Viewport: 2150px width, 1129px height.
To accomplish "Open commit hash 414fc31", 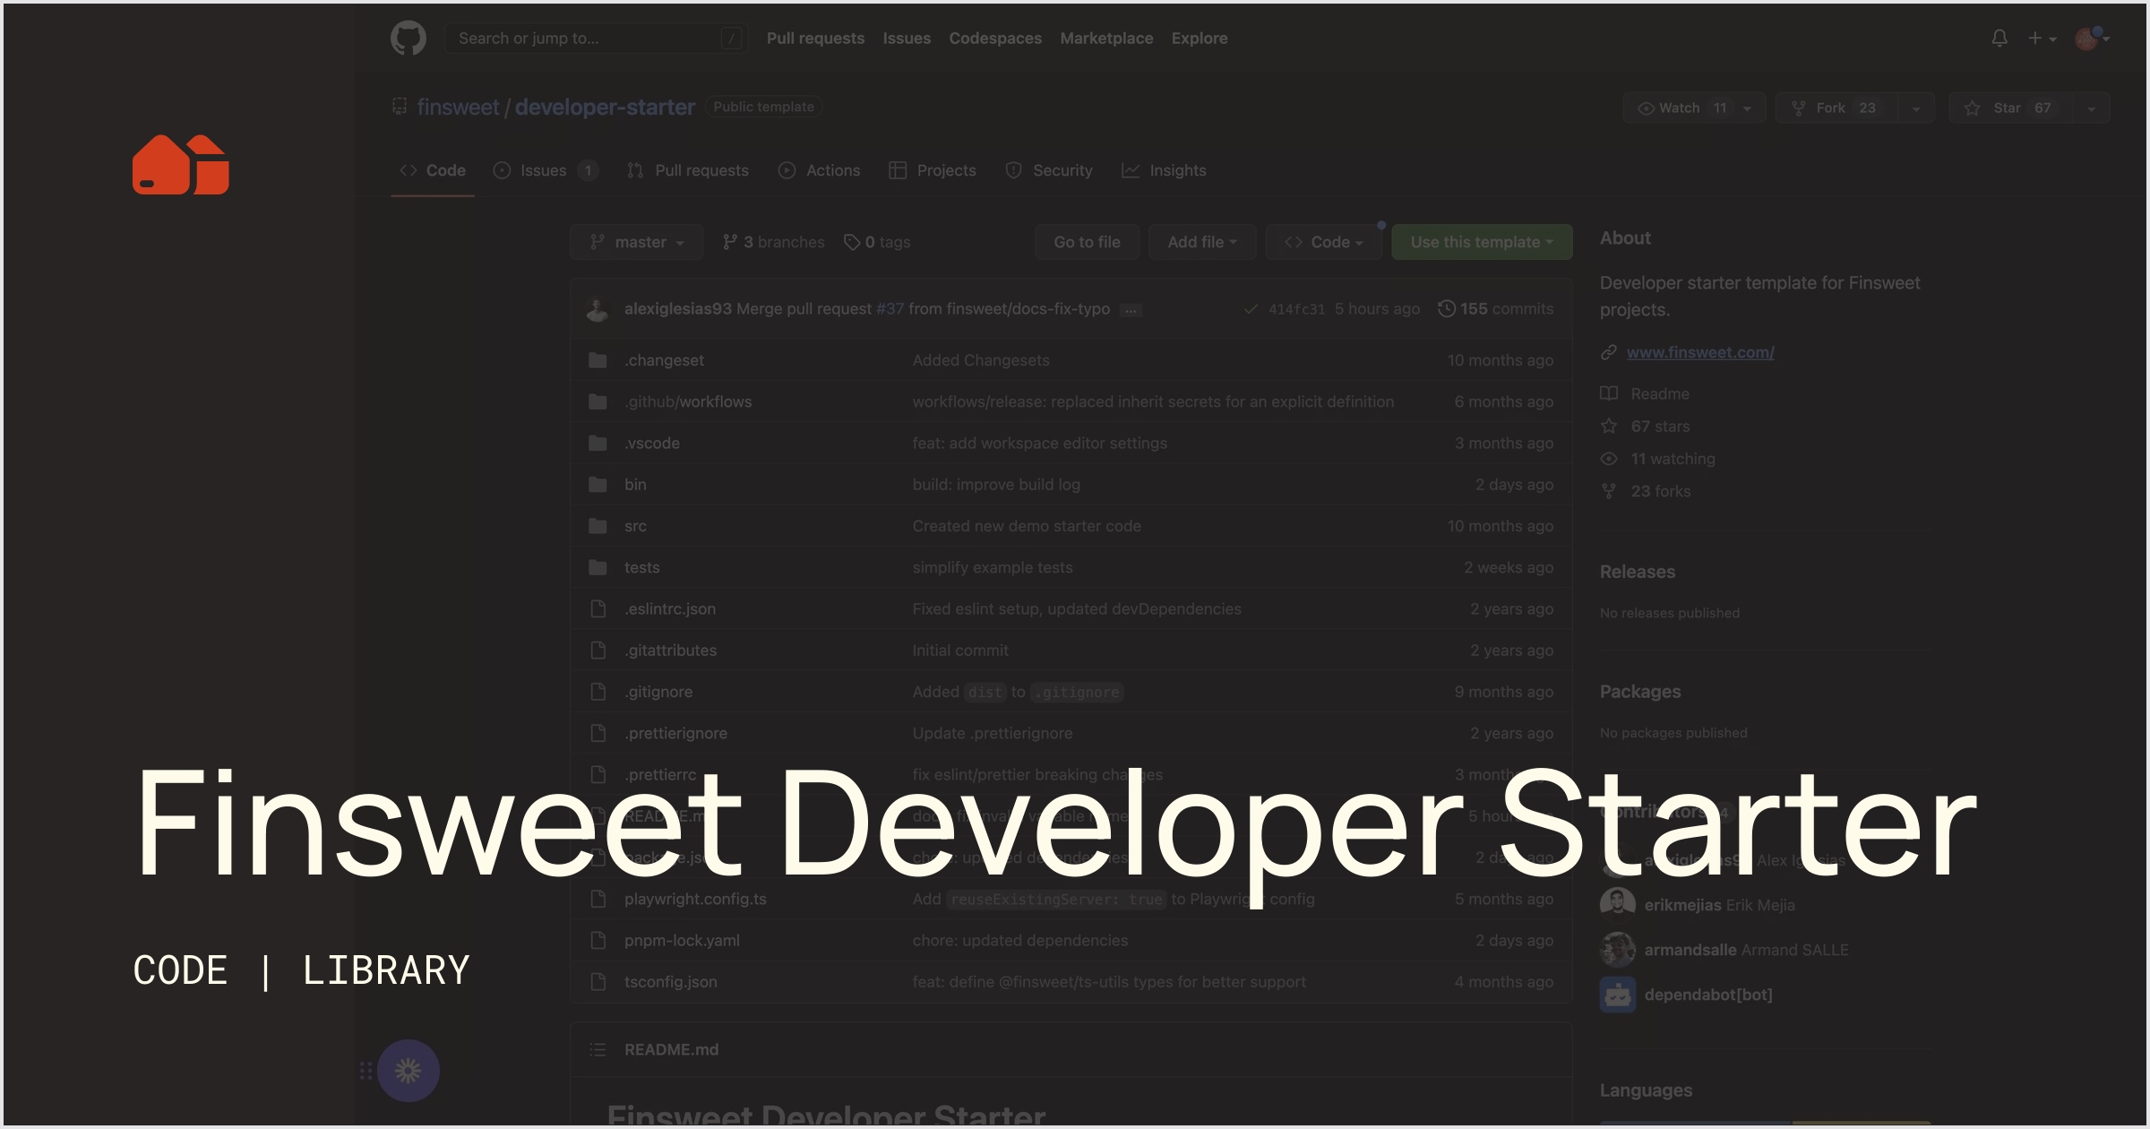I will click(x=1296, y=309).
